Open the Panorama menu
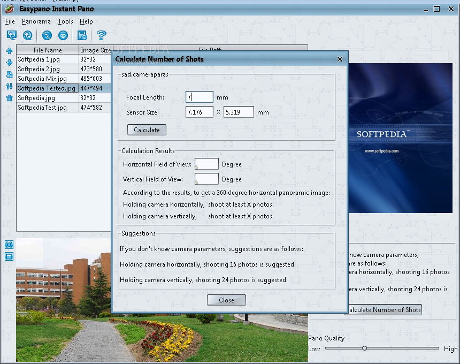The width and height of the screenshot is (460, 364). tap(36, 21)
